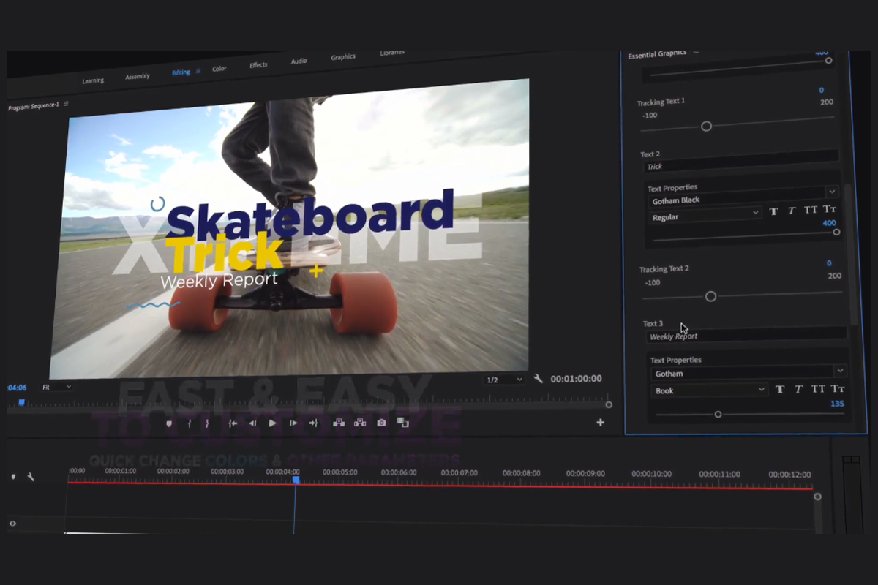Image resolution: width=878 pixels, height=585 pixels.
Task: Export a frame with the camera icon
Action: click(381, 422)
